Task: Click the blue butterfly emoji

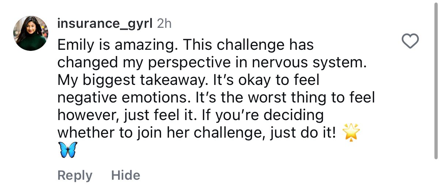Action: point(68,150)
